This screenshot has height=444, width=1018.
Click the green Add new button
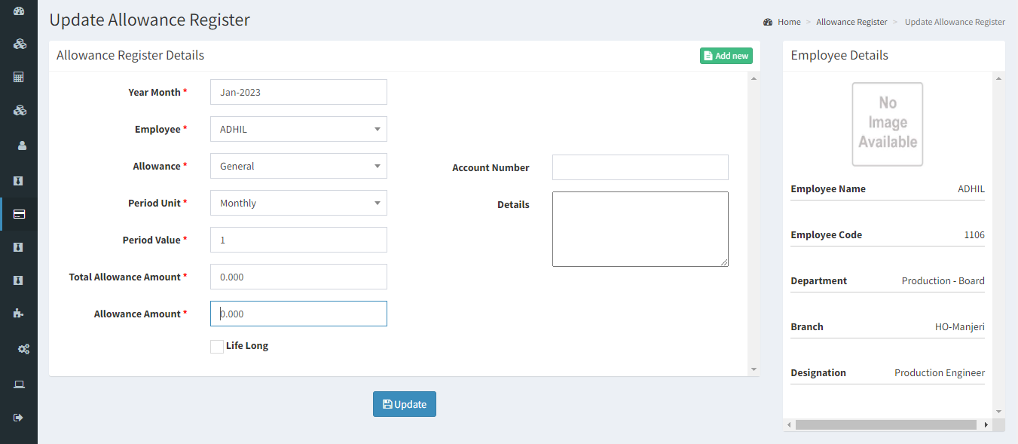coord(726,56)
